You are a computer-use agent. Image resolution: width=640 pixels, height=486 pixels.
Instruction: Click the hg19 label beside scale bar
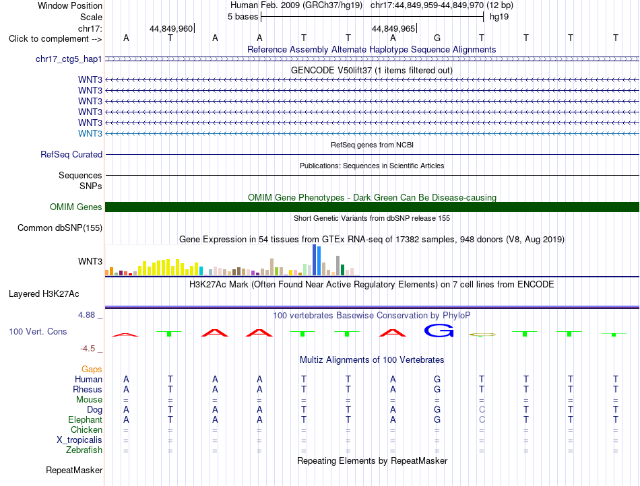(x=499, y=17)
